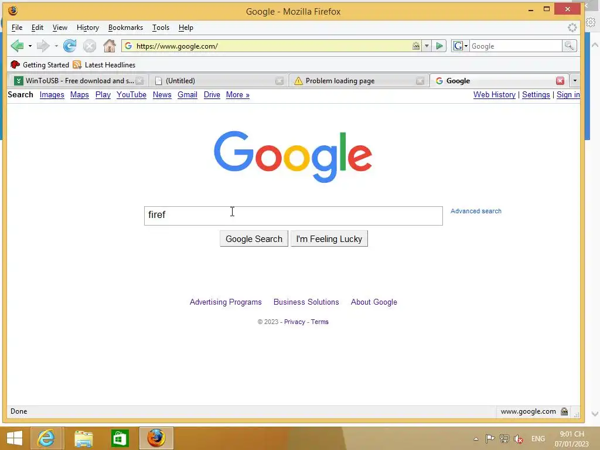
Task: Open the File menu
Action: coord(17,28)
